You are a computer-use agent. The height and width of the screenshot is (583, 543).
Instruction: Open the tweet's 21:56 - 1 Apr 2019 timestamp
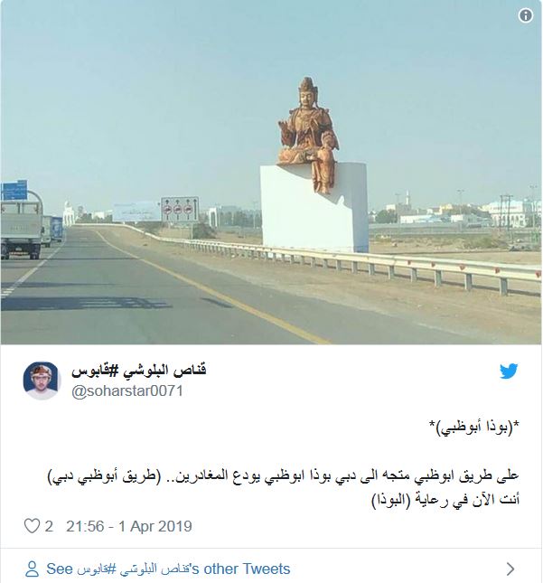pyautogui.click(x=129, y=526)
